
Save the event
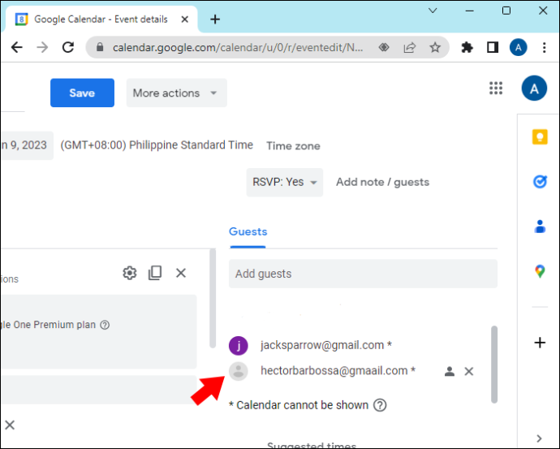coord(82,93)
